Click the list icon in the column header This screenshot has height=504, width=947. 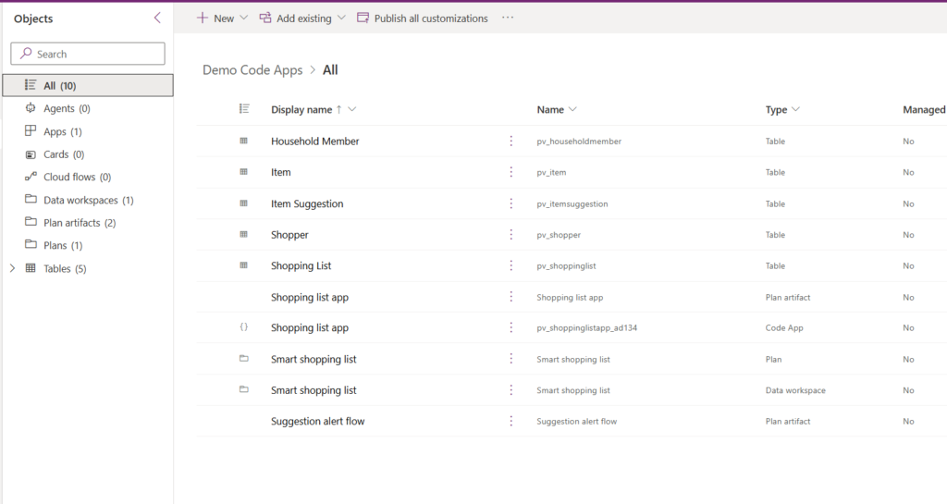244,108
